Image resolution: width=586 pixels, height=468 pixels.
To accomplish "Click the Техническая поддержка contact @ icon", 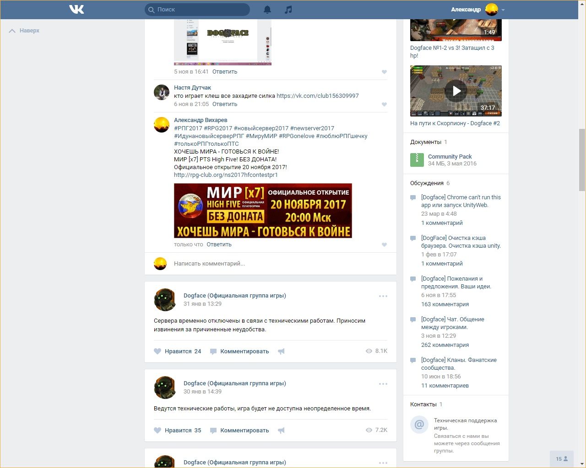I will 419,425.
